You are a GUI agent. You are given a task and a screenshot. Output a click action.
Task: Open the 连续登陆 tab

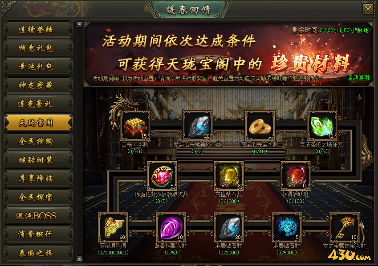[38, 30]
